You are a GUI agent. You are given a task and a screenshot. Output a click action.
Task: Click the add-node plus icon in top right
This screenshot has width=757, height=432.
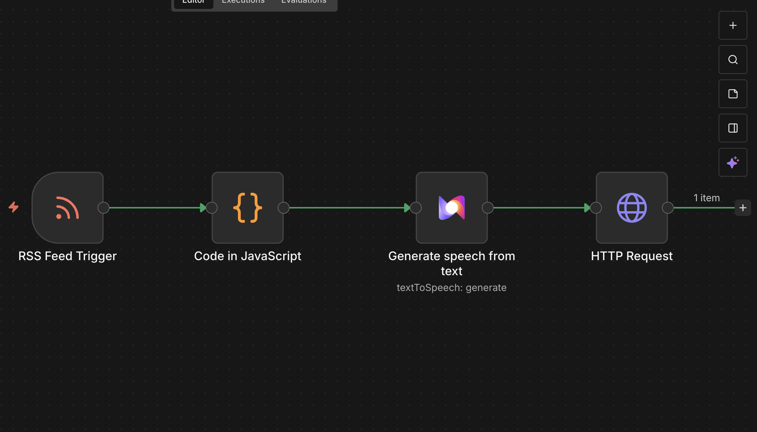[x=733, y=25]
